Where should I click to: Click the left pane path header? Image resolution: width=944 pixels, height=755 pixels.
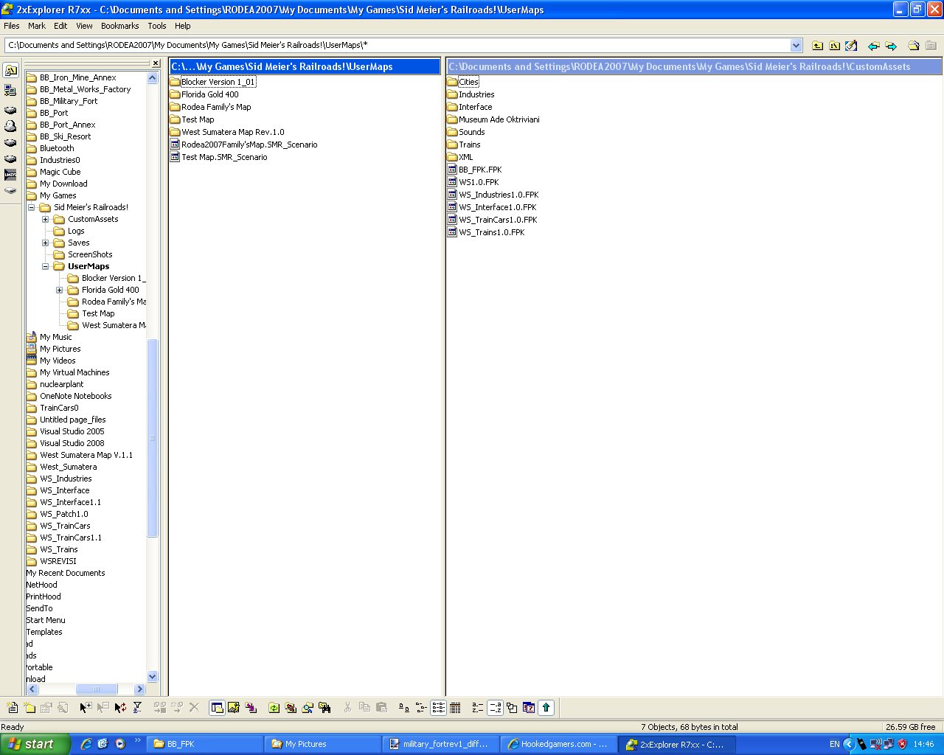point(305,66)
